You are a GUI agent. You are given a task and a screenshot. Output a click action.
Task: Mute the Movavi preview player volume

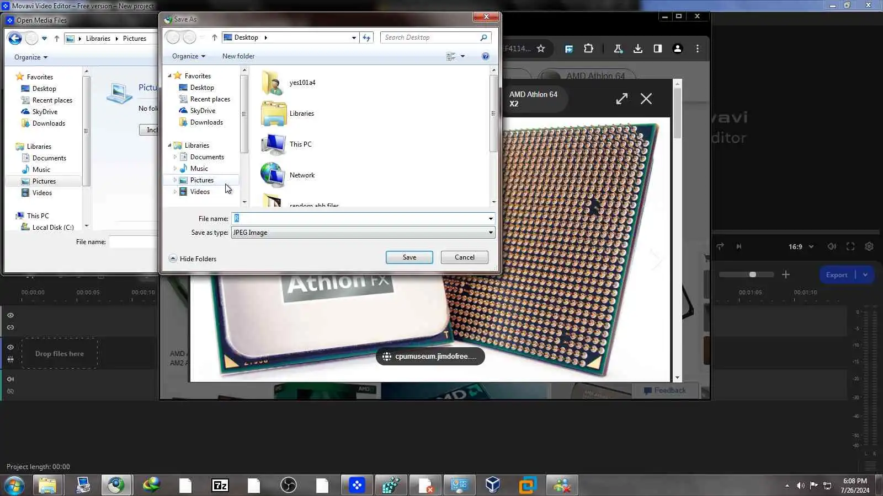coord(832,246)
